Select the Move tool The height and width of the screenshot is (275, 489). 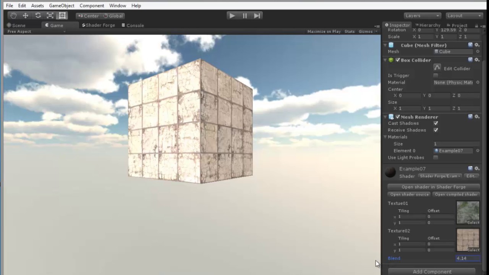click(25, 15)
